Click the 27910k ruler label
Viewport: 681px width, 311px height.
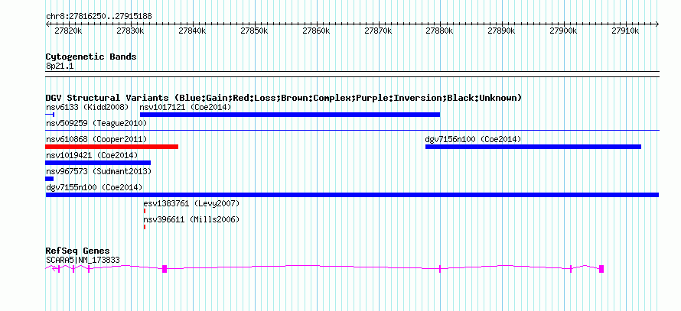point(625,31)
